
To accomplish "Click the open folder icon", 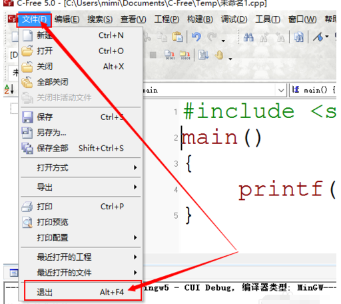I will 27,51.
